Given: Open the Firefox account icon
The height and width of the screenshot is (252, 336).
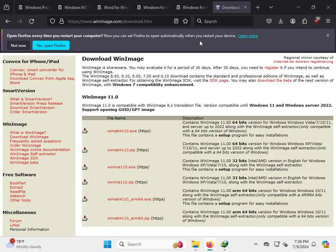Looking at the screenshot, I should (x=293, y=21).
